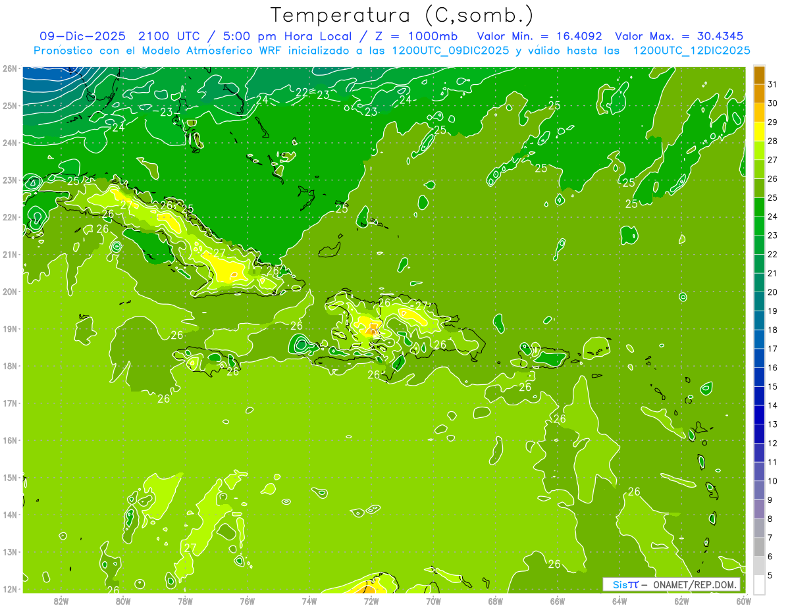Viewport: 790px width, 610px height.
Task: Click the 74W longitude axis label
Action: (x=309, y=601)
